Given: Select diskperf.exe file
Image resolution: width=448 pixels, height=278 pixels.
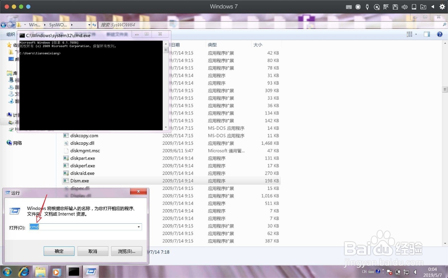Looking at the screenshot, I should [82, 165].
